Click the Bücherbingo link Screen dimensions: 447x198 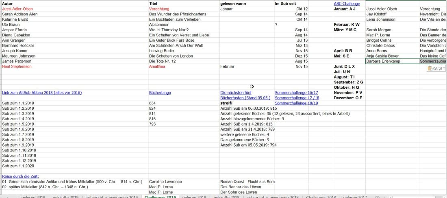(x=160, y=93)
